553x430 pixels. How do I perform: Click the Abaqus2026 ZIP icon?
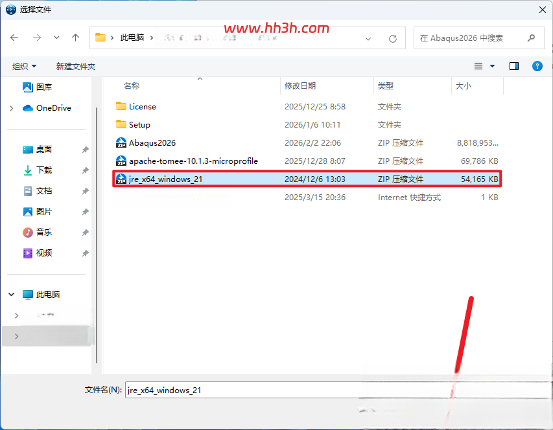121,142
